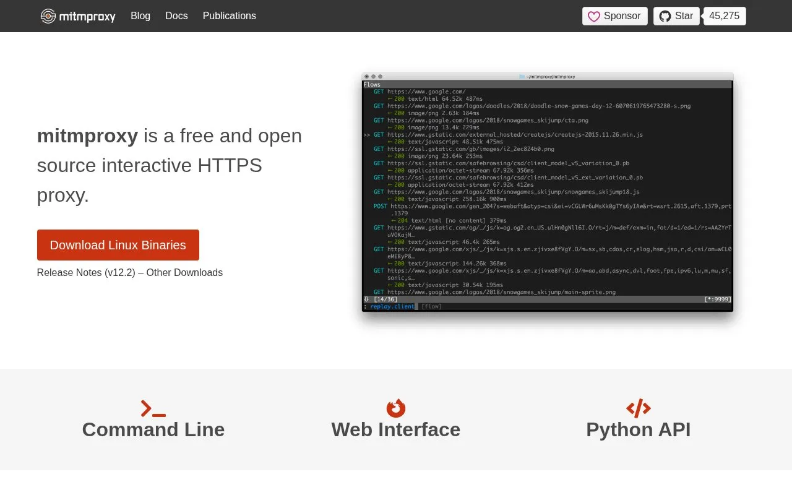Open the Blog page
This screenshot has width=792, height=495.
[140, 16]
